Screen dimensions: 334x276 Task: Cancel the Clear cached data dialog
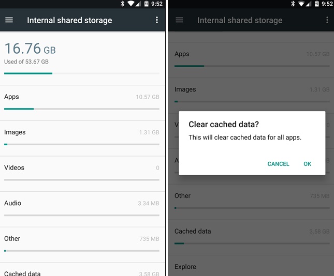coord(278,164)
